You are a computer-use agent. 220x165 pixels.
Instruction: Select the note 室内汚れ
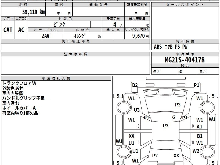11,103
